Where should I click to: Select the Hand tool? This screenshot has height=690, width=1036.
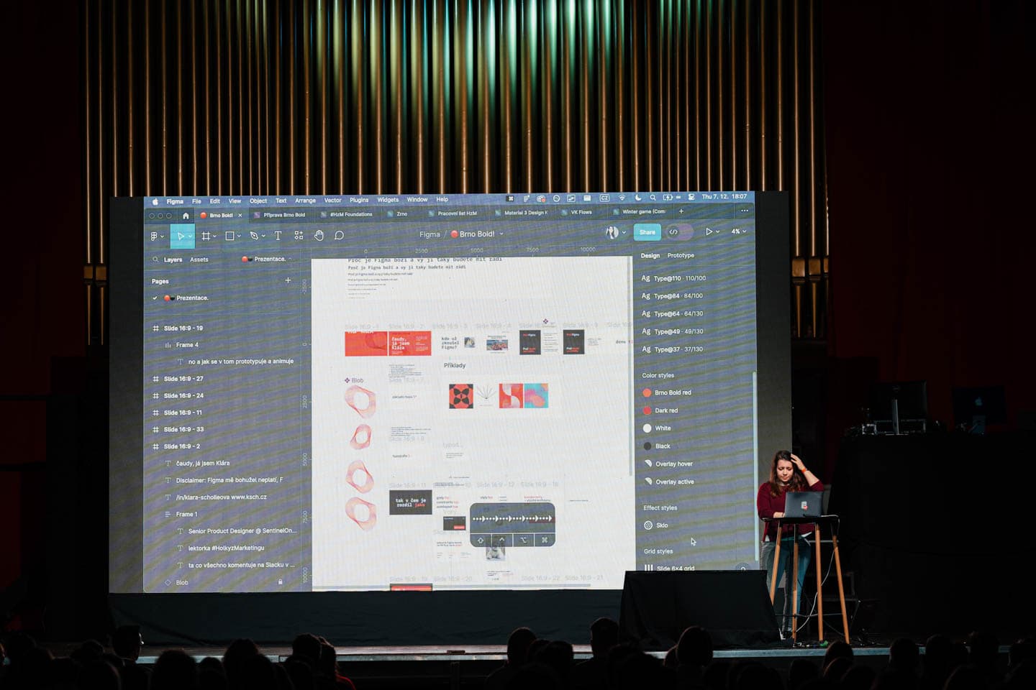[x=319, y=235]
